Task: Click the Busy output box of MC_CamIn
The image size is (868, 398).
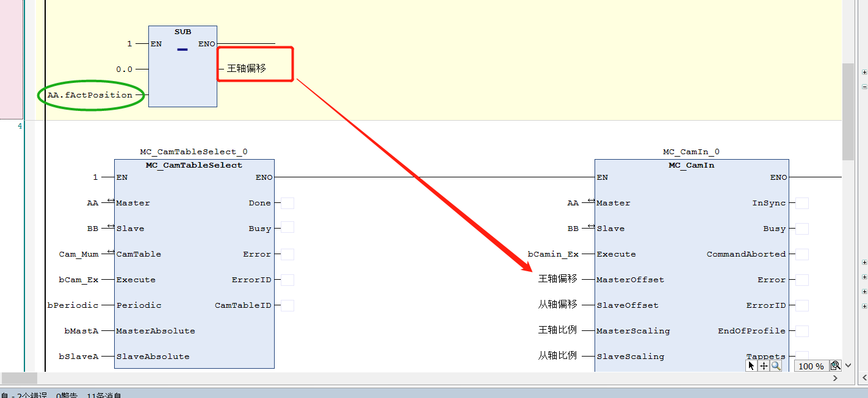Action: tap(802, 229)
